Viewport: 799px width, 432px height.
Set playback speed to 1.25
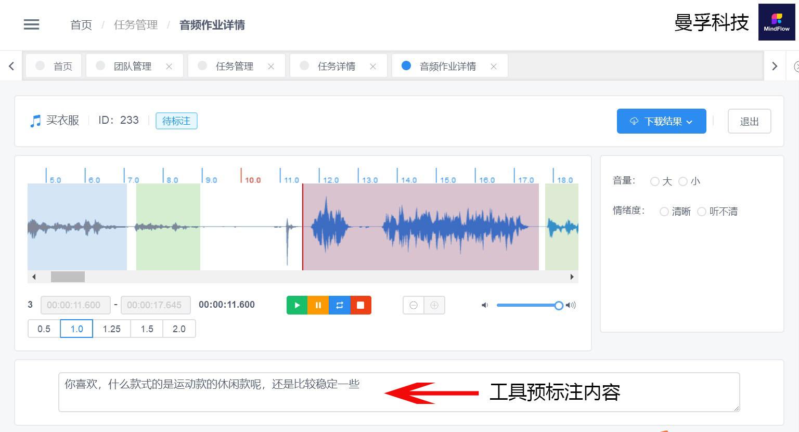pyautogui.click(x=111, y=329)
